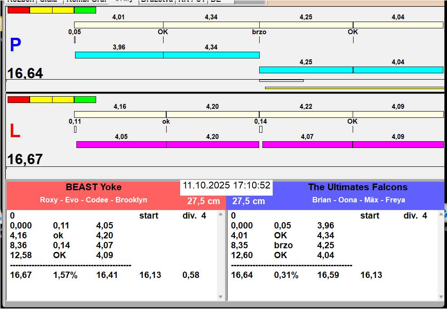Viewport: 447px width, 322px height.
Task: Click the 27,5 cm jump height on red header
Action: click(x=204, y=201)
